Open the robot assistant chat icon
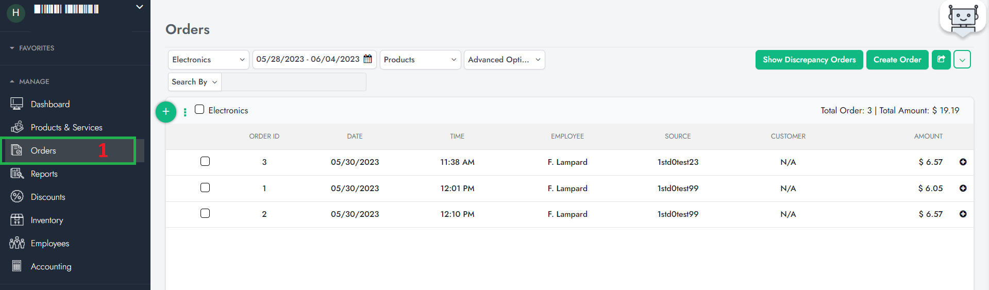This screenshot has width=989, height=290. tap(962, 19)
